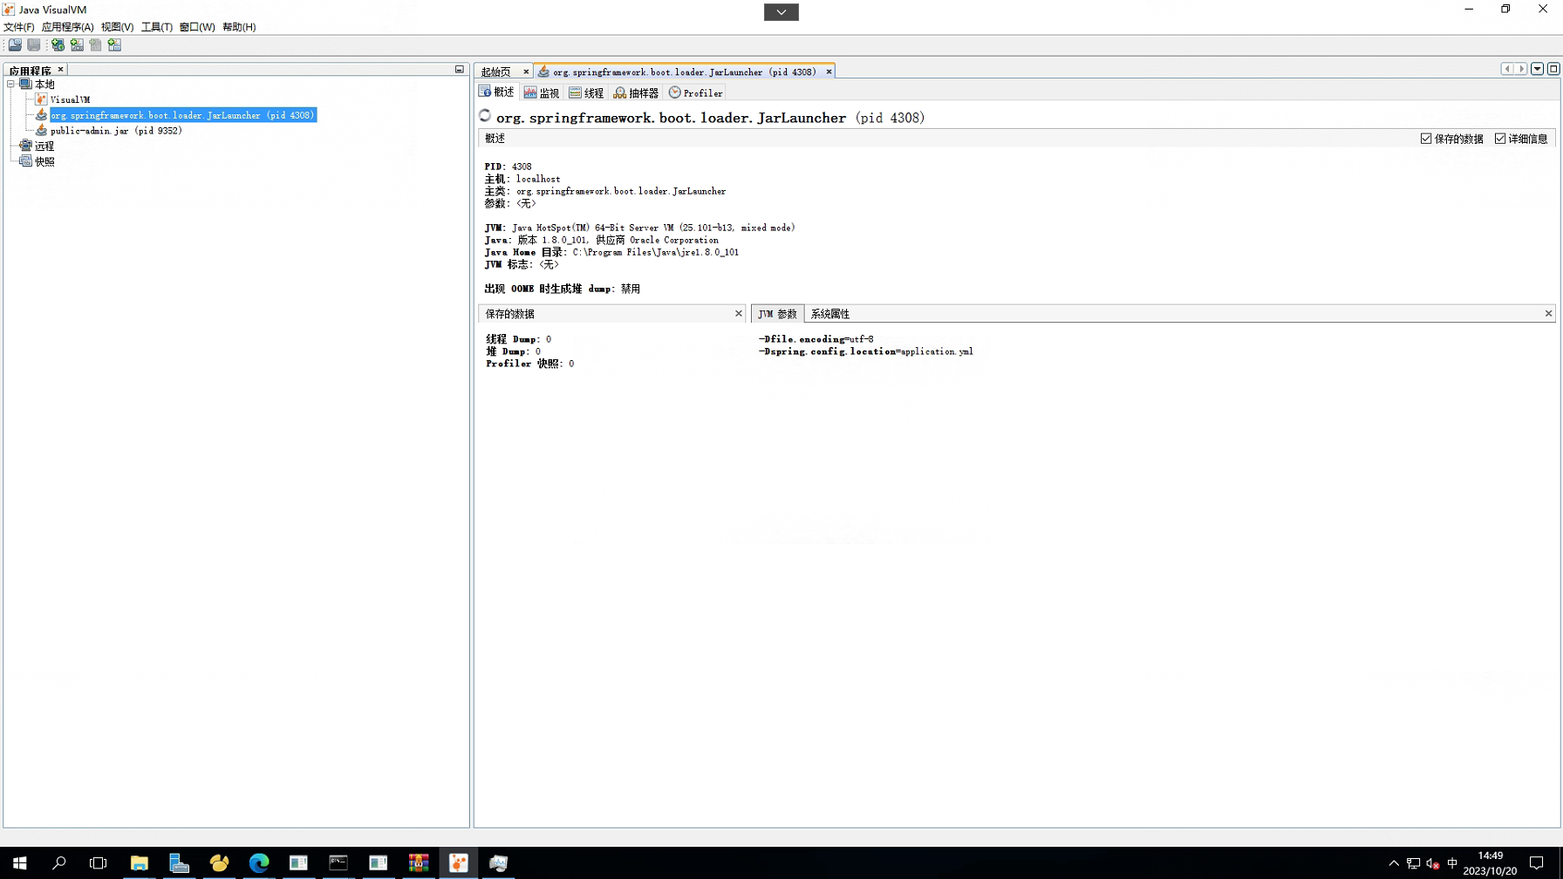Show hidden system tray icons
The height and width of the screenshot is (879, 1563).
point(1394,863)
